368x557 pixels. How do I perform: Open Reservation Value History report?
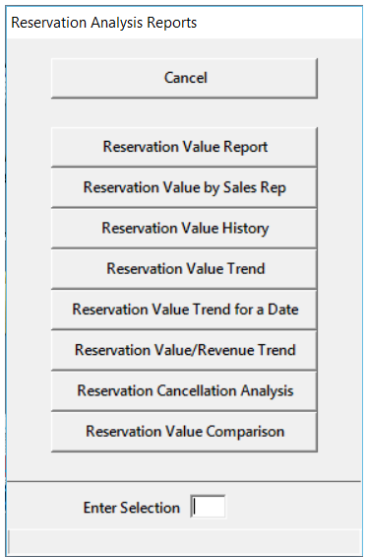[184, 228]
